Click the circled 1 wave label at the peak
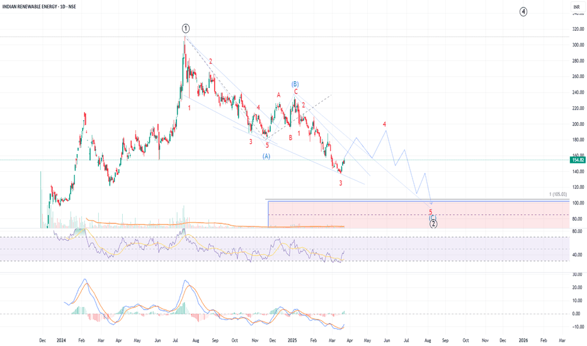Image resolution: width=587 pixels, height=346 pixels. (186, 28)
